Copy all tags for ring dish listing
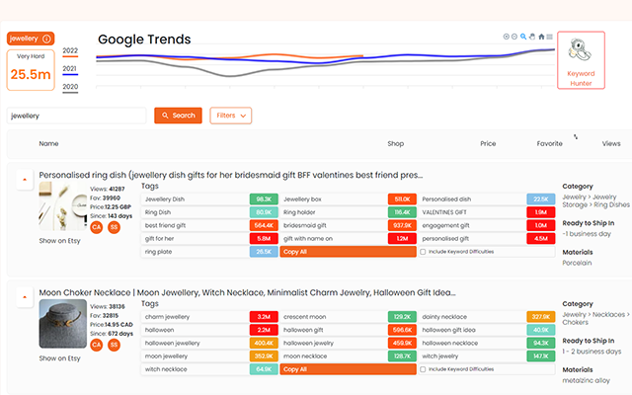Image resolution: width=632 pixels, height=395 pixels. 348,252
